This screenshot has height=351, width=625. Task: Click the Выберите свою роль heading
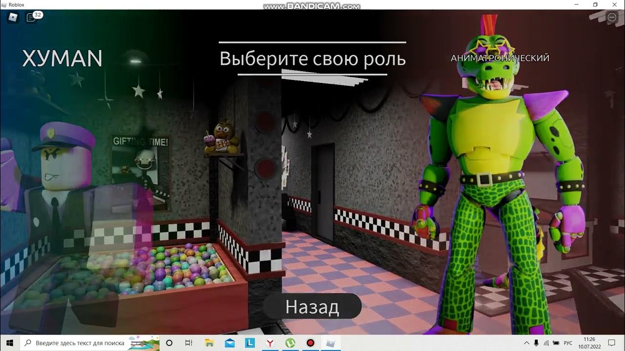312,58
